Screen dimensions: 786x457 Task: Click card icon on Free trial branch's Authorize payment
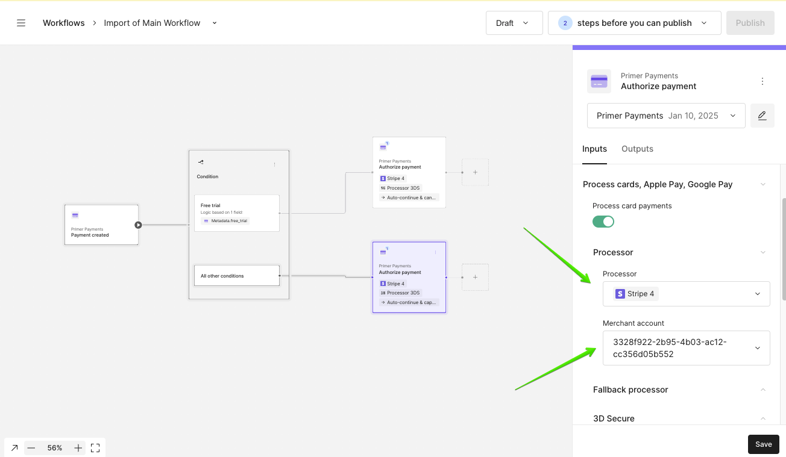pyautogui.click(x=383, y=147)
